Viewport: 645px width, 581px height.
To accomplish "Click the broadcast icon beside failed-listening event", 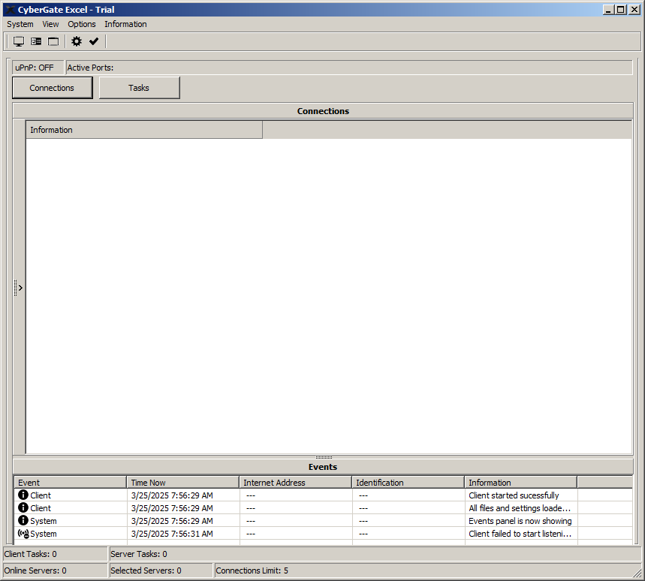I will point(23,534).
